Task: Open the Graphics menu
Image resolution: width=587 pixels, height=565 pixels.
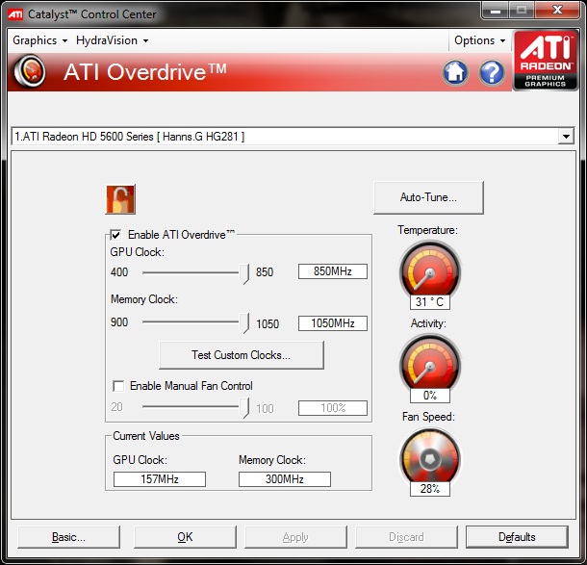Action: [x=39, y=40]
